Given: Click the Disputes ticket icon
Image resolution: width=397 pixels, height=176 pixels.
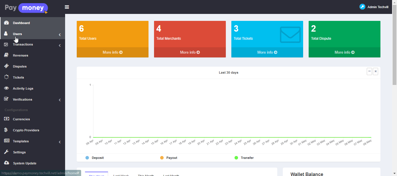Looking at the screenshot, I should 6,66.
